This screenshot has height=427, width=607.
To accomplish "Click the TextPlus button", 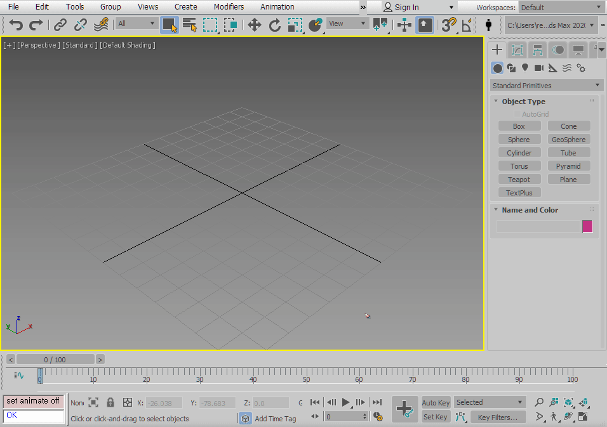I will point(519,193).
